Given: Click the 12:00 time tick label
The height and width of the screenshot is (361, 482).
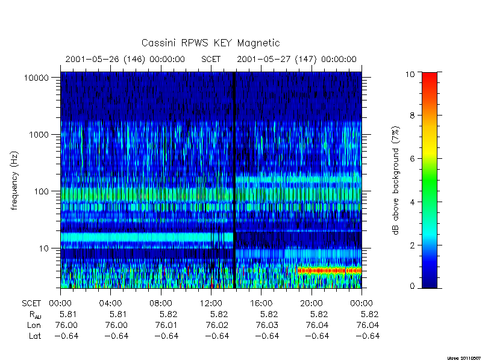Looking at the screenshot, I should tap(211, 304).
